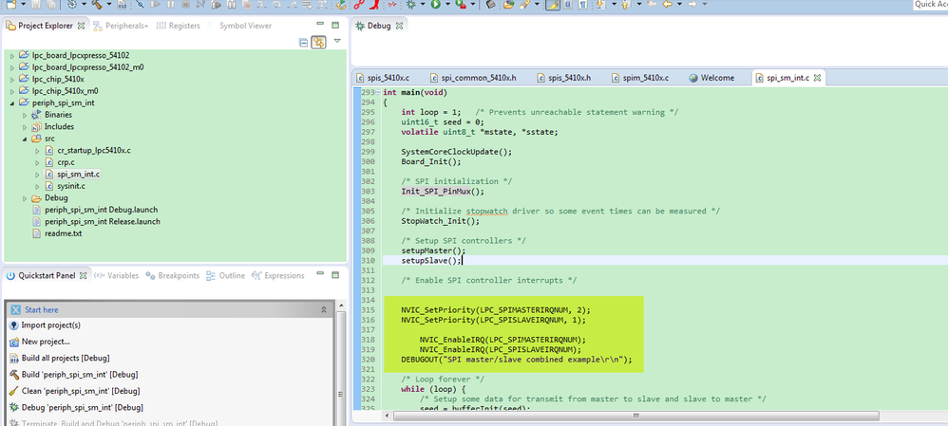Click the New wizard toolbar icon
Viewport: 948px width, 426px height.
coord(11,4)
